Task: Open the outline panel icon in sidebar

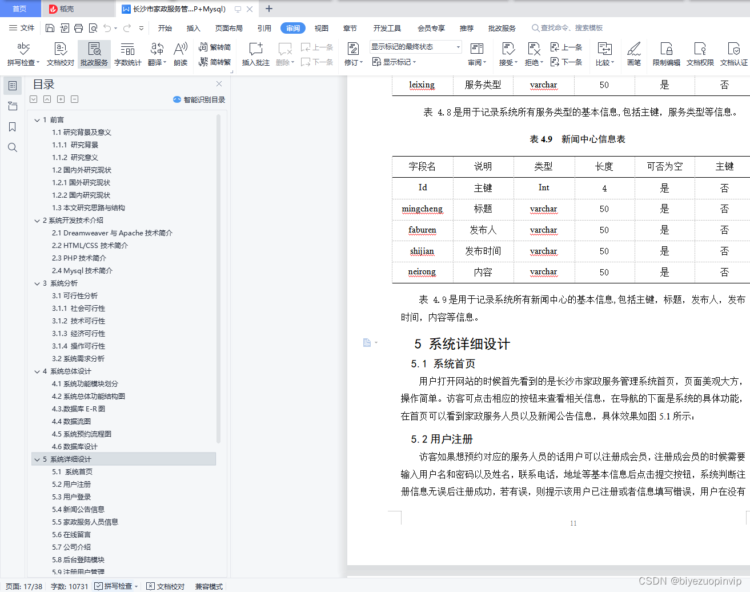Action: pos(13,86)
